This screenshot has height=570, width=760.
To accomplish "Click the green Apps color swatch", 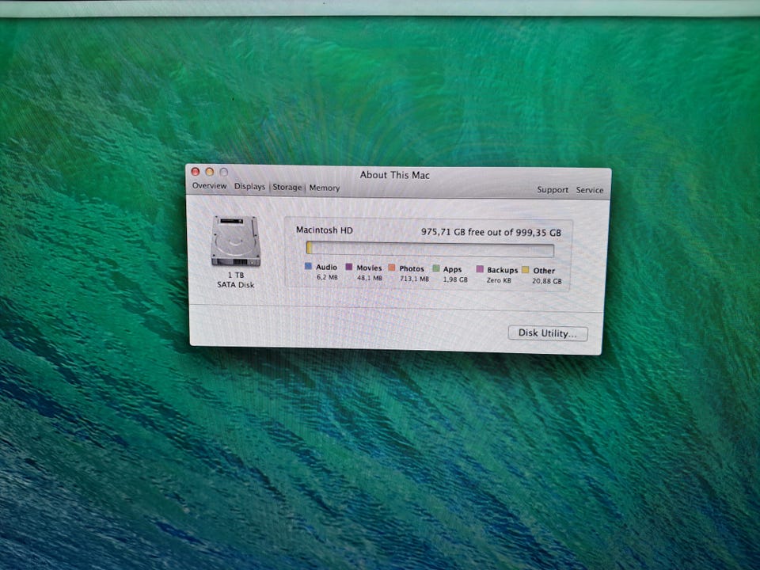I will coord(435,268).
